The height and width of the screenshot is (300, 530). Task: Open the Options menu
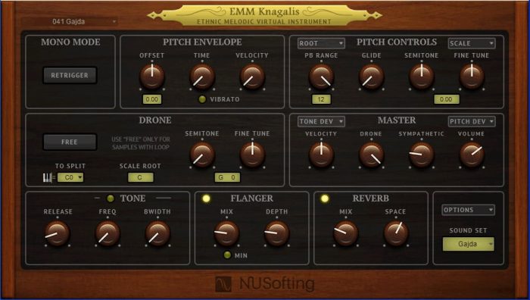tap(468, 210)
